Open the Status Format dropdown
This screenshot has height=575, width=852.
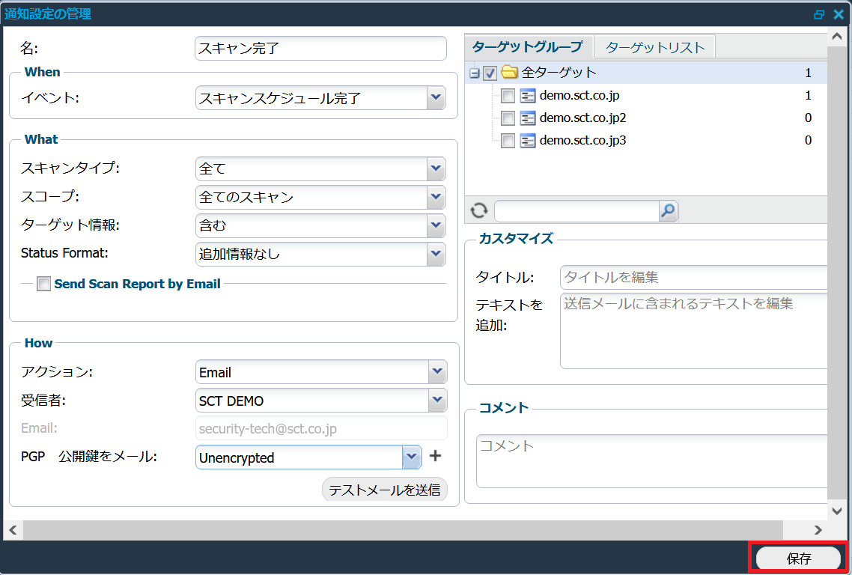point(436,254)
